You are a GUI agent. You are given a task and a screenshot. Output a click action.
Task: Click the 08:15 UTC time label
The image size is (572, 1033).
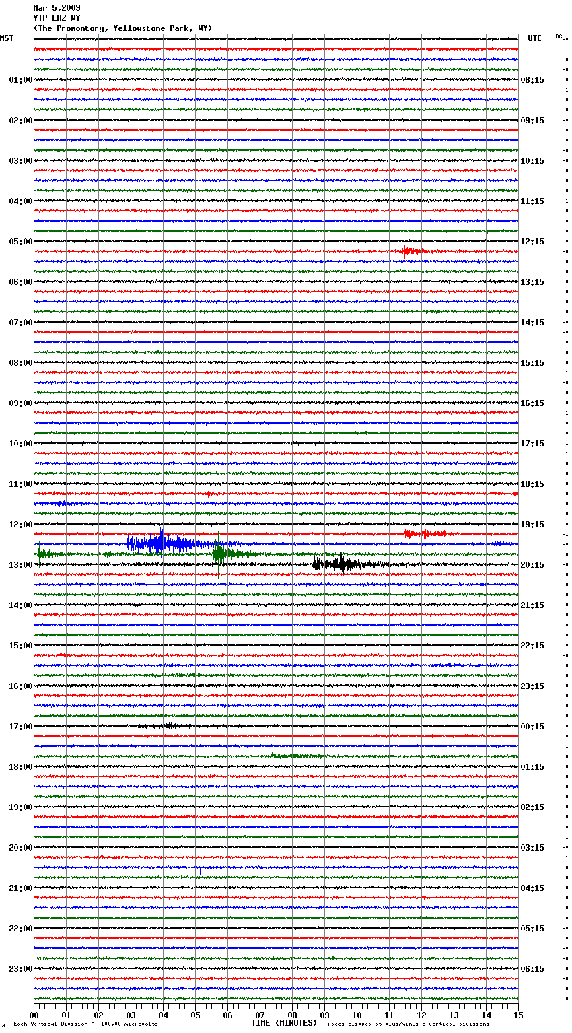coord(532,80)
